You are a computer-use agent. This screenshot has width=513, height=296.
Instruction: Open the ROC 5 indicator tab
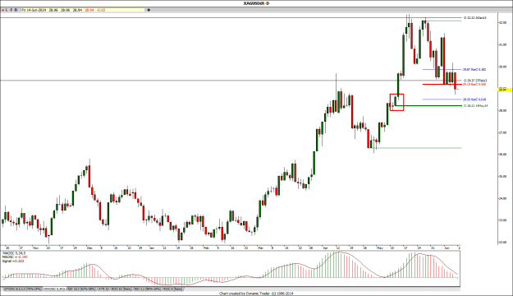[x=172, y=289]
